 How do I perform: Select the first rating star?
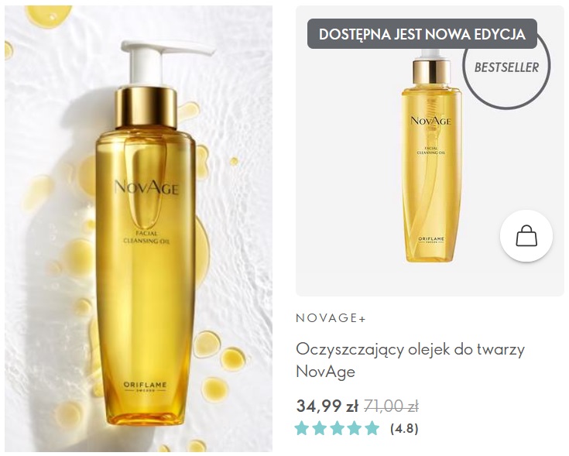[302, 428]
